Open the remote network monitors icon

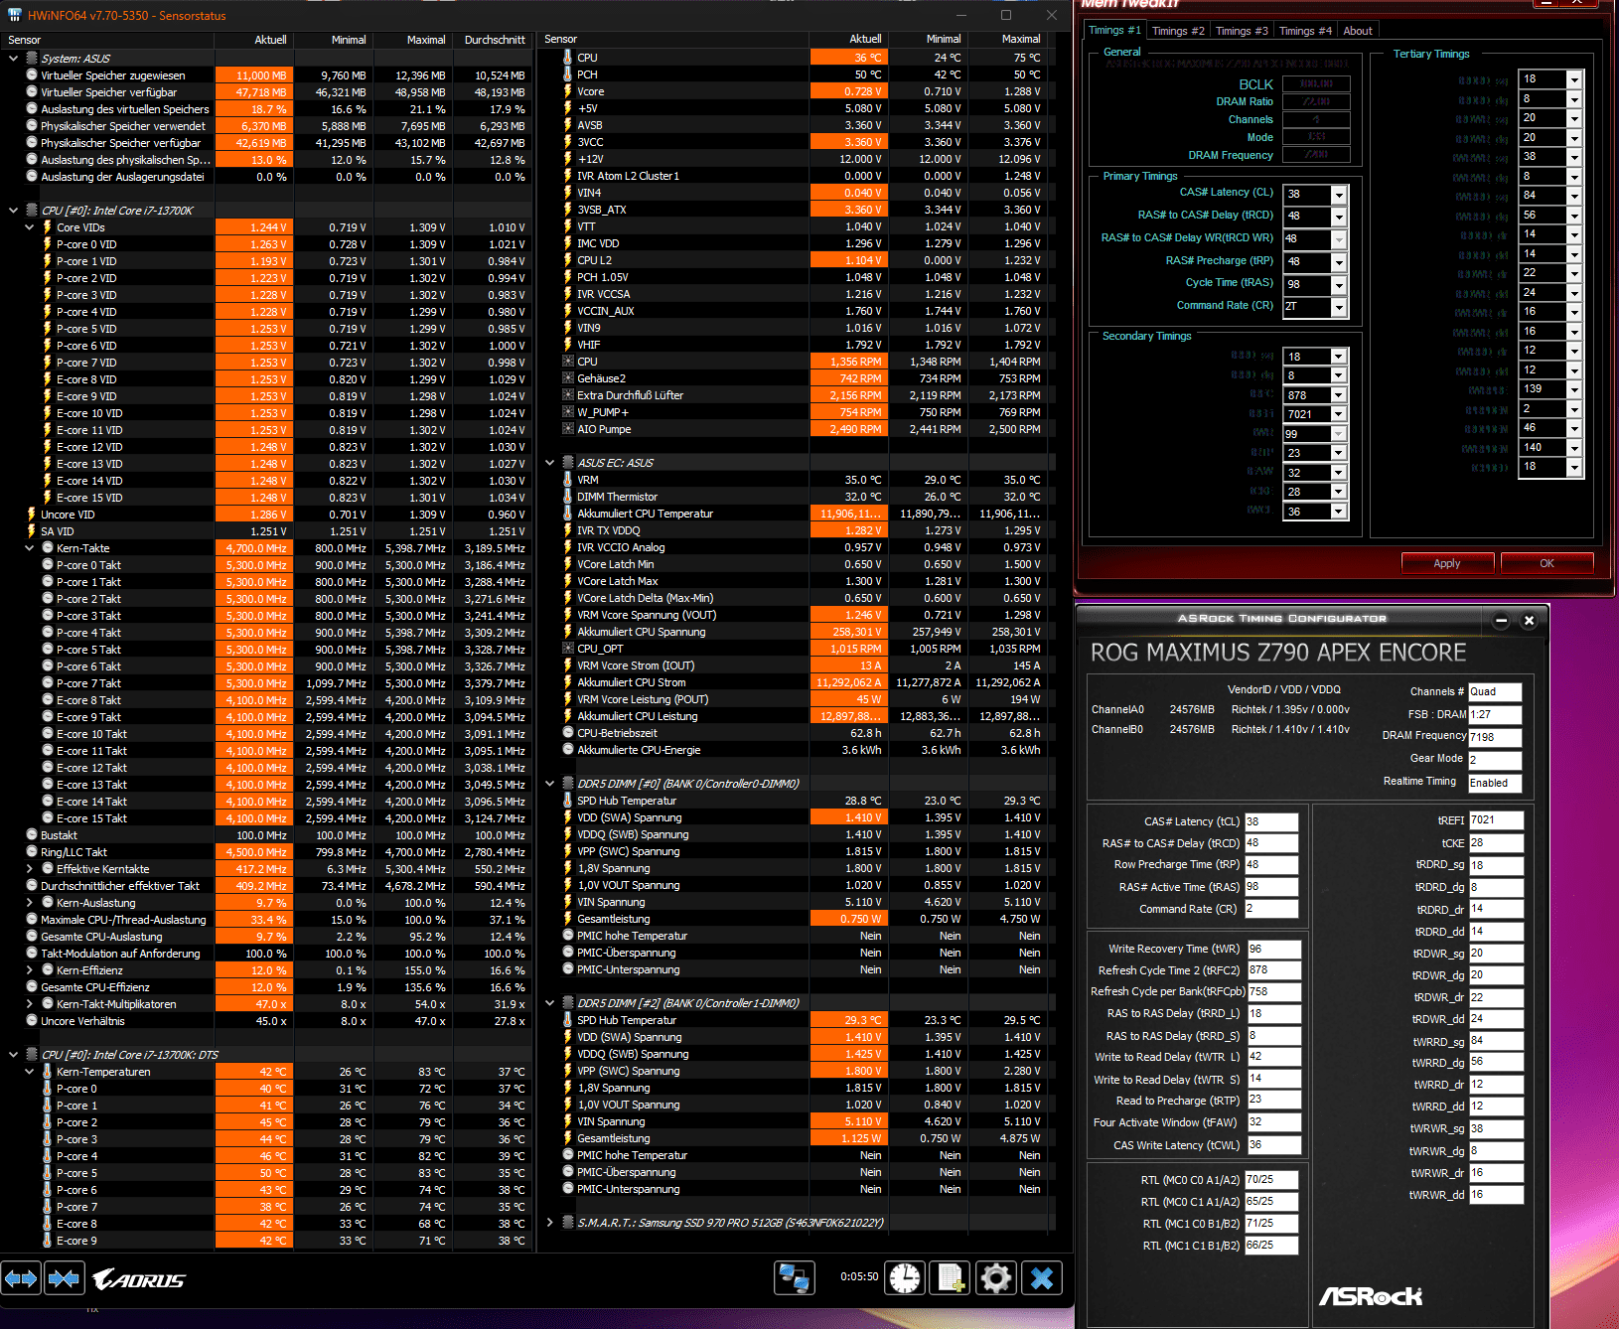pyautogui.click(x=795, y=1277)
